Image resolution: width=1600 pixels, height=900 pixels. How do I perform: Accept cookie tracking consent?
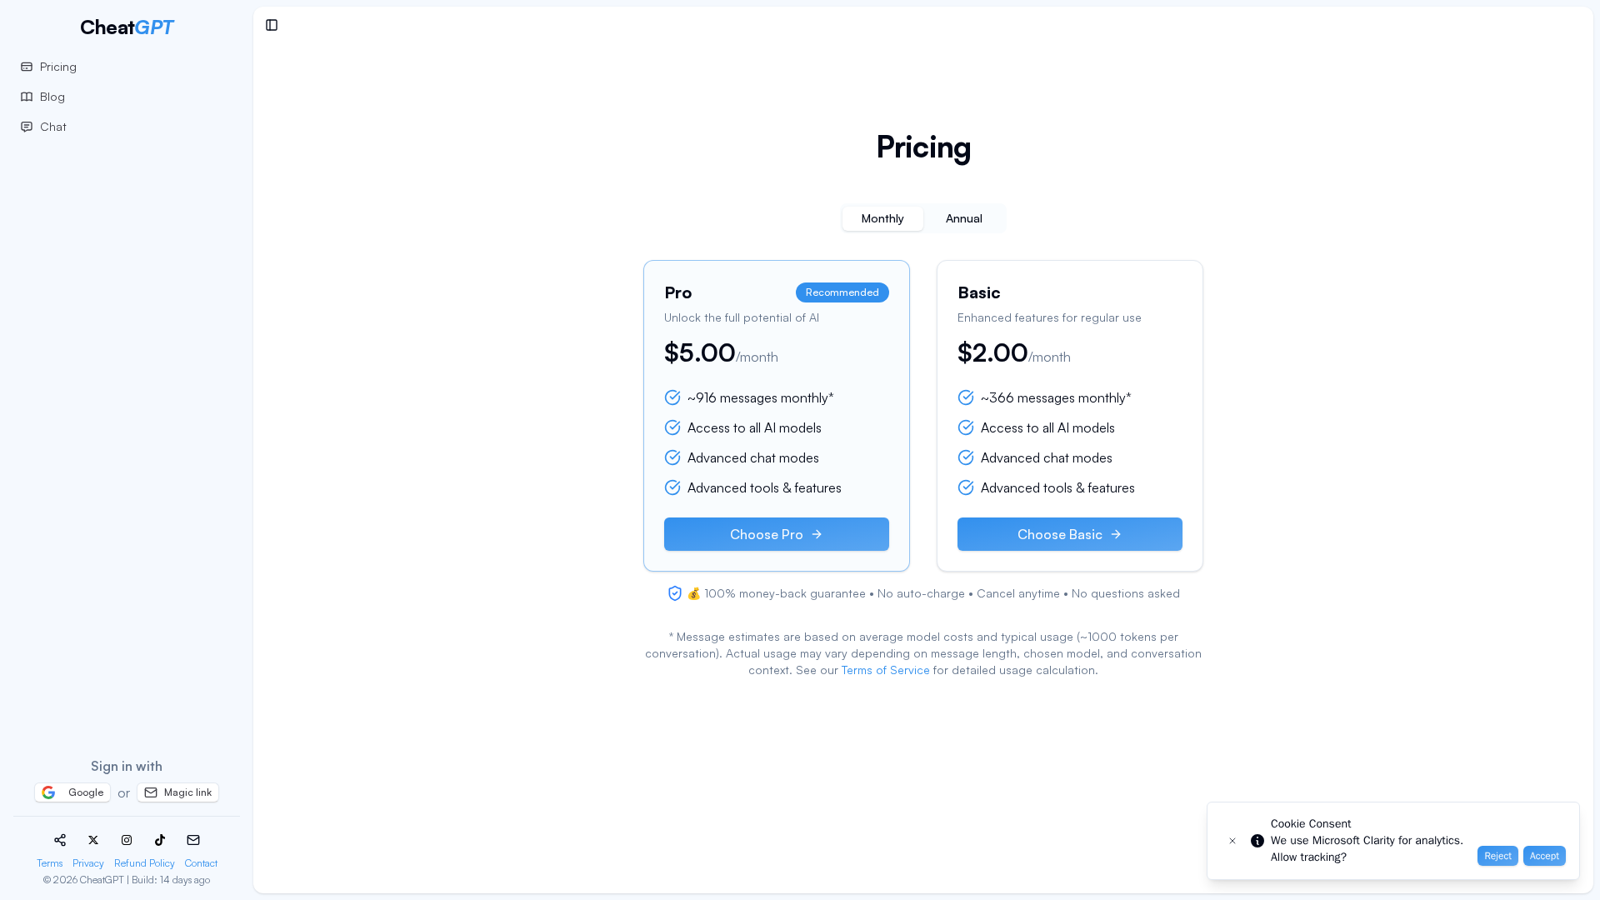[1544, 855]
